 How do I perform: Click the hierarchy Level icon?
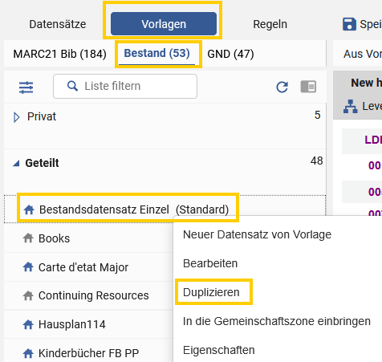tap(351, 106)
